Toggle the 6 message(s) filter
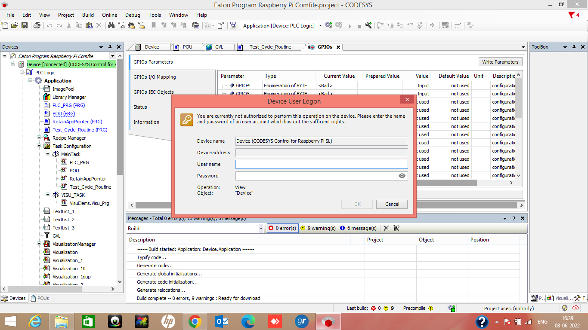The width and height of the screenshot is (588, 330). pos(358,228)
